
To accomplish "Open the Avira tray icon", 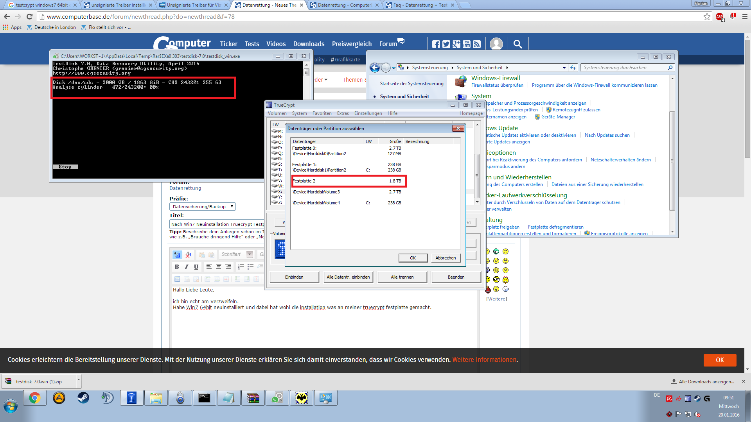I will pos(669,399).
